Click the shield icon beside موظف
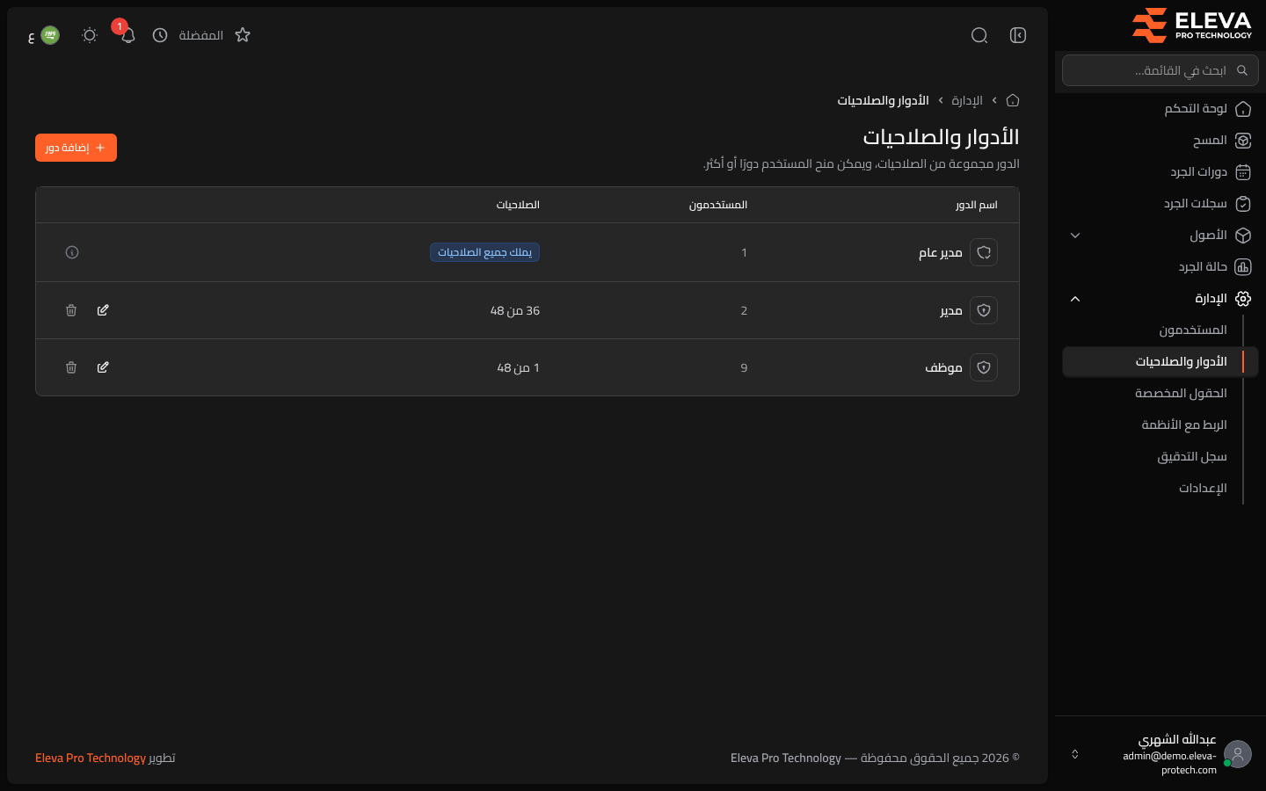The image size is (1266, 791). pyautogui.click(x=984, y=367)
